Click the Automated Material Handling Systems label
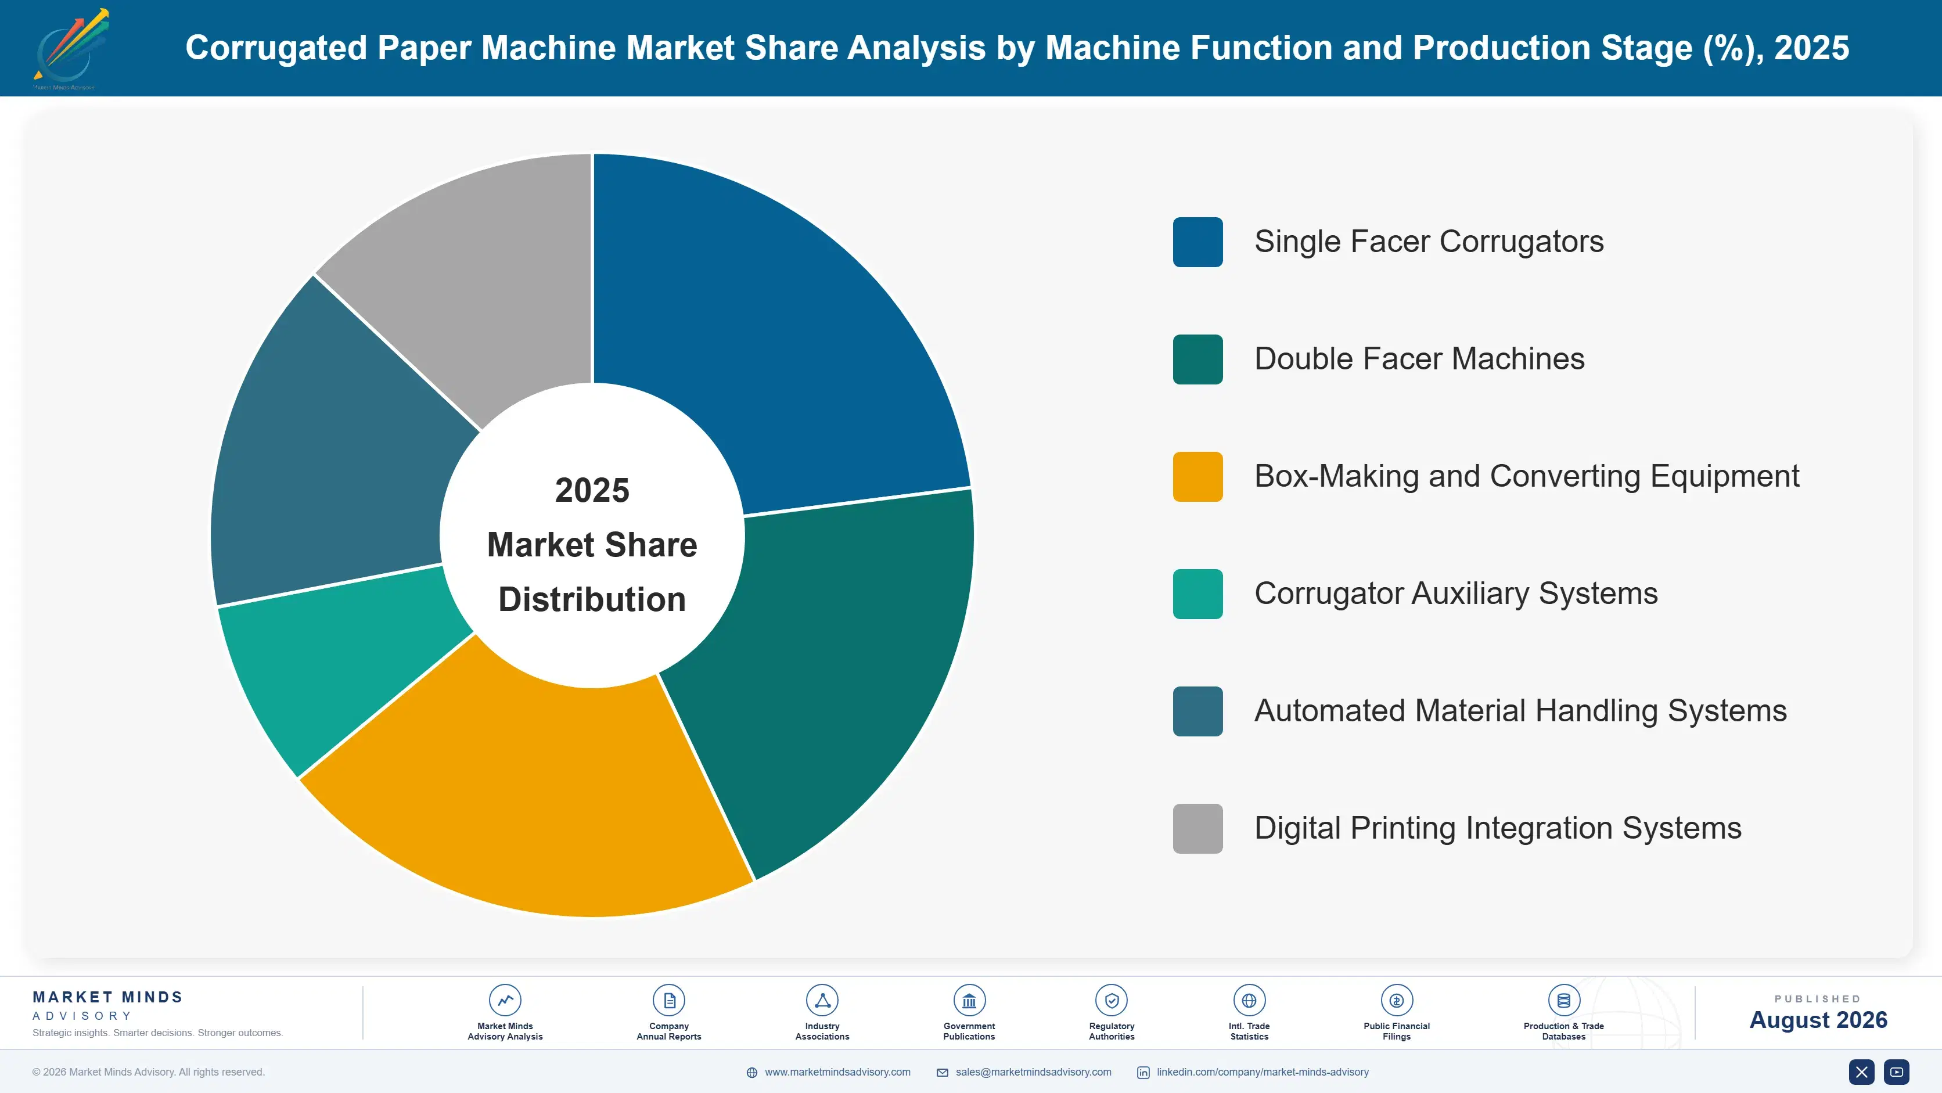The image size is (1942, 1093). click(1520, 711)
